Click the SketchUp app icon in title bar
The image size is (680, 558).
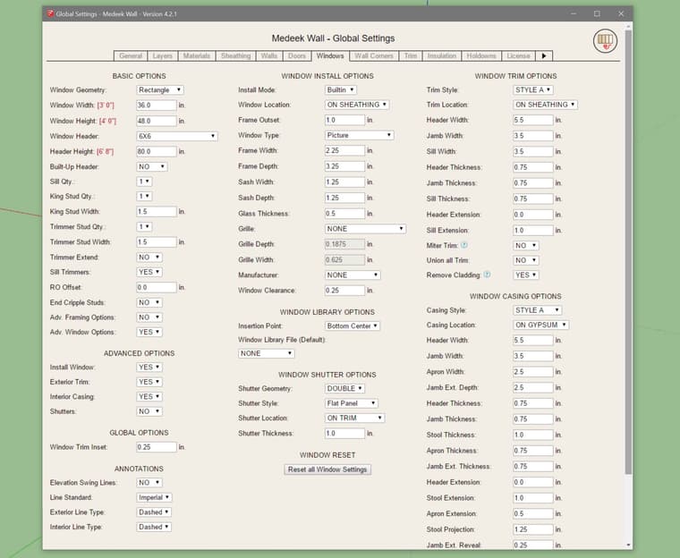pos(49,14)
